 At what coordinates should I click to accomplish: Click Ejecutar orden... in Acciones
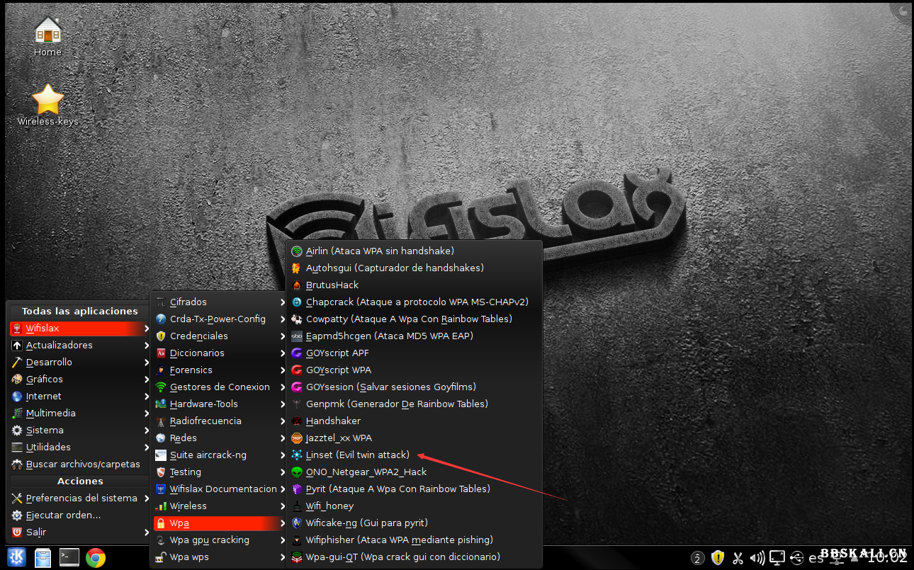click(x=63, y=515)
